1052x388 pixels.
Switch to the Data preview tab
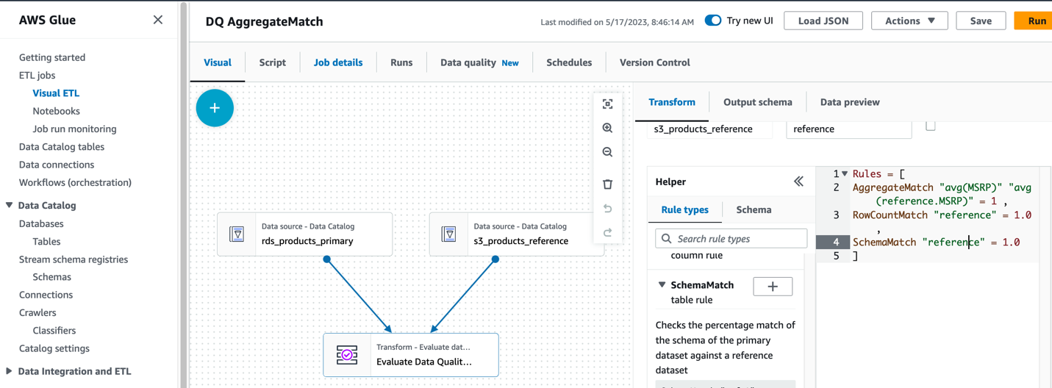click(850, 102)
